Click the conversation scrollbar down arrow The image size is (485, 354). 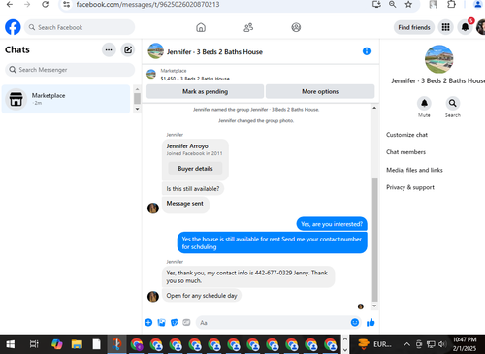(x=374, y=306)
